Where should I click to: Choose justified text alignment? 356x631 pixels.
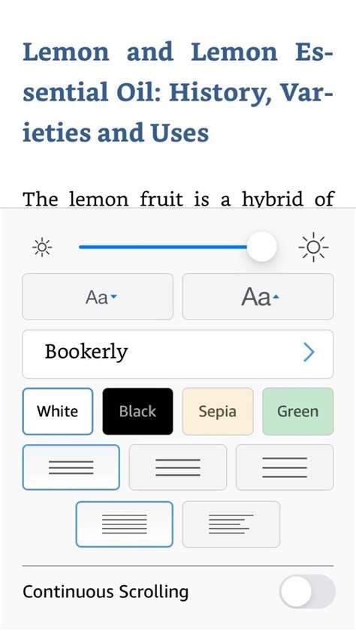pyautogui.click(x=125, y=524)
